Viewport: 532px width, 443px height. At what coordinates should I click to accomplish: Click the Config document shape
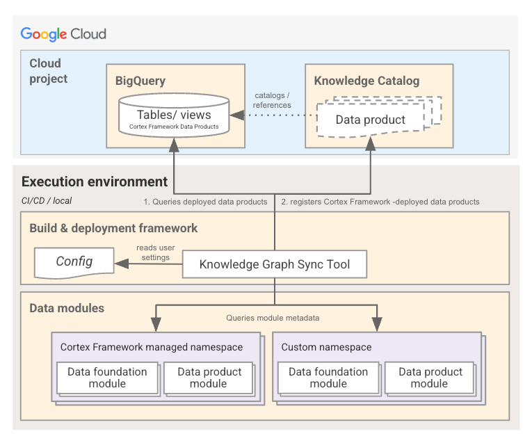coord(74,263)
